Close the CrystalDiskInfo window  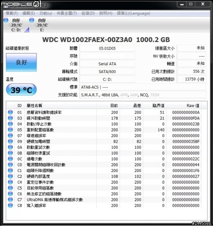203,4
